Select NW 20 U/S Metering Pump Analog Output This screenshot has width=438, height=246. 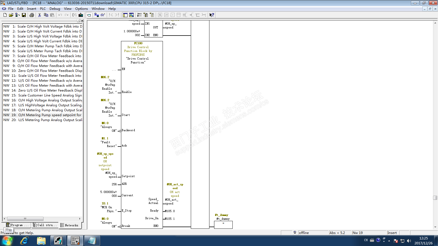click(x=43, y=120)
